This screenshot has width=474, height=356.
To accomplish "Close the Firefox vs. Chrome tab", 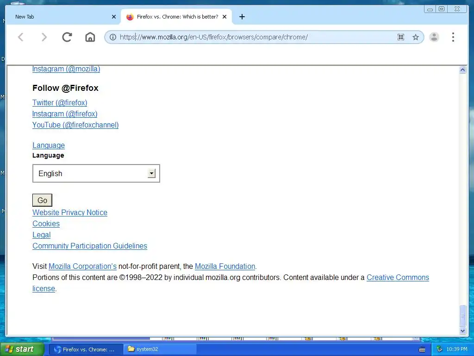I will coord(225,17).
